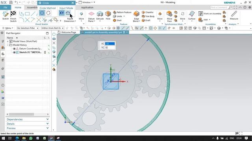
Task: Click the Add component icon
Action: (x=204, y=20)
